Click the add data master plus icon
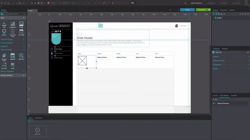This screenshot has height=140, width=250. click(214, 100)
